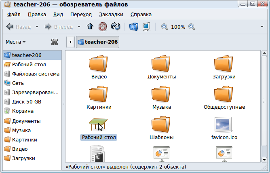Reload the current folder view
The width and height of the screenshot is (270, 173).
pyautogui.click(x=116, y=27)
